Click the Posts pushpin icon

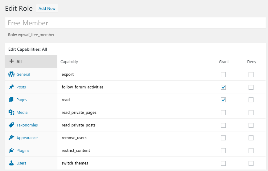click(x=11, y=87)
